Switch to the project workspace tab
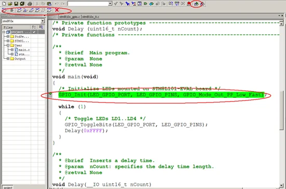The width and height of the screenshot is (286, 189). pyautogui.click(x=8, y=187)
